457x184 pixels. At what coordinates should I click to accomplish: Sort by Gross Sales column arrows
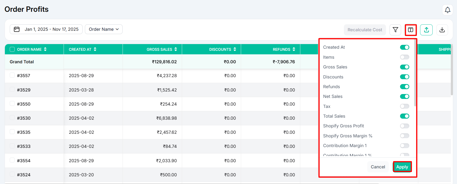pyautogui.click(x=176, y=49)
